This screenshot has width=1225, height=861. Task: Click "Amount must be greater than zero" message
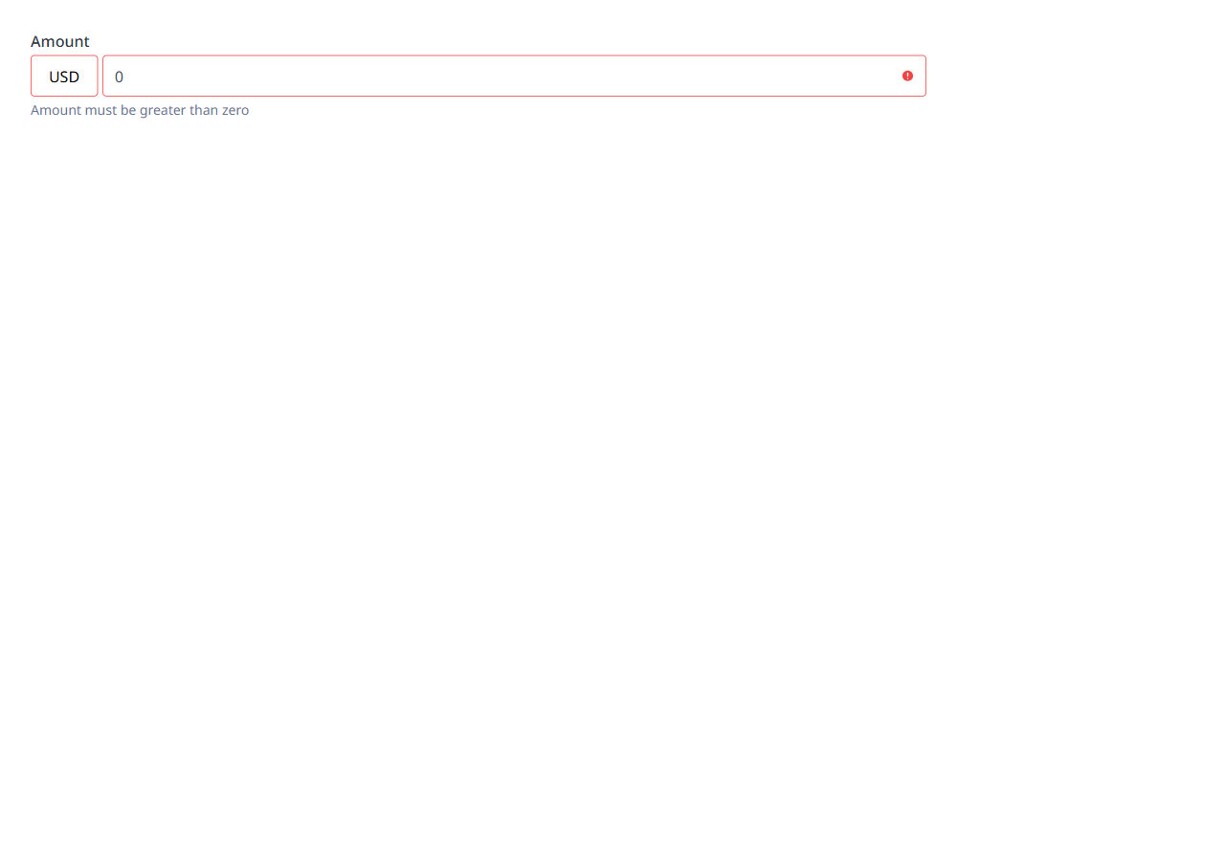140,110
